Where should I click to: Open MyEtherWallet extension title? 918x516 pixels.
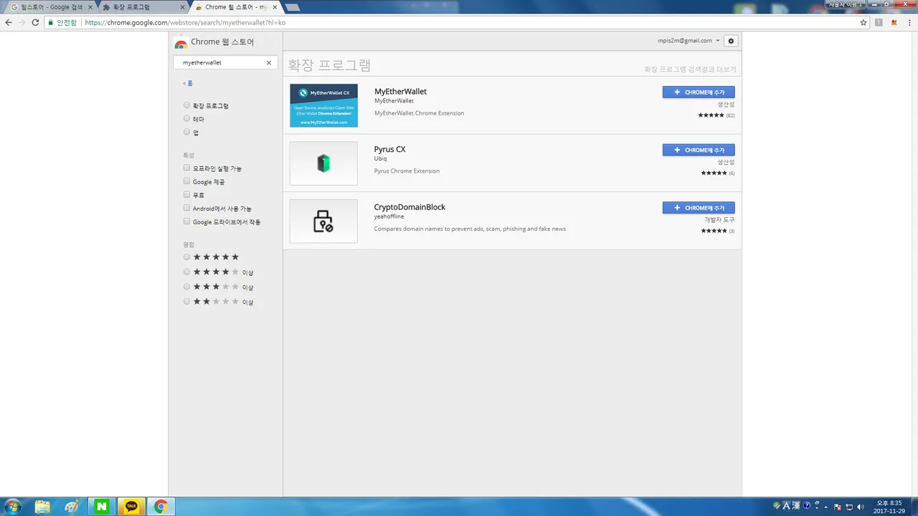pyautogui.click(x=400, y=92)
